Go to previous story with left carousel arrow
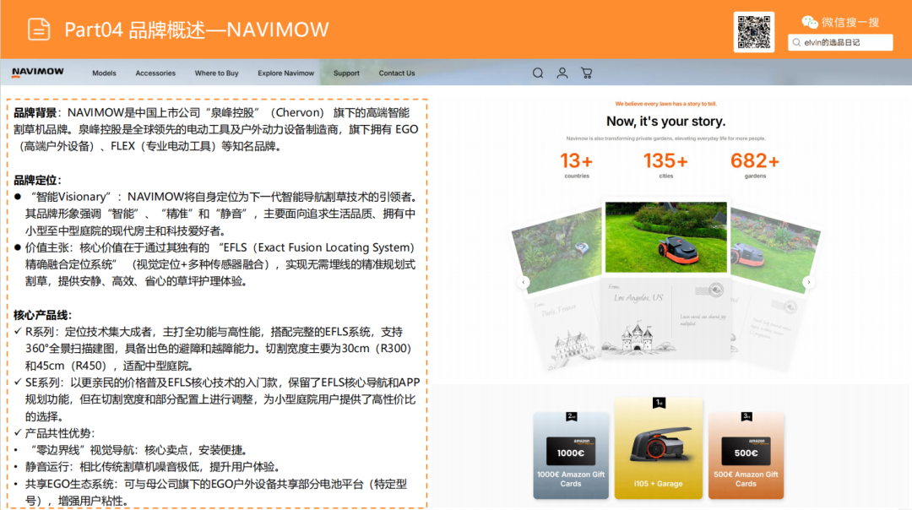 click(x=524, y=282)
